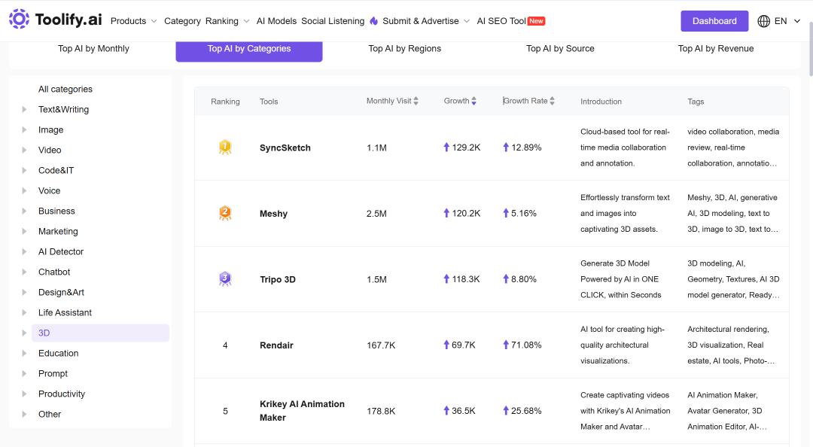Switch to Top AI by Regions tab
Image resolution: width=813 pixels, height=447 pixels.
(404, 49)
